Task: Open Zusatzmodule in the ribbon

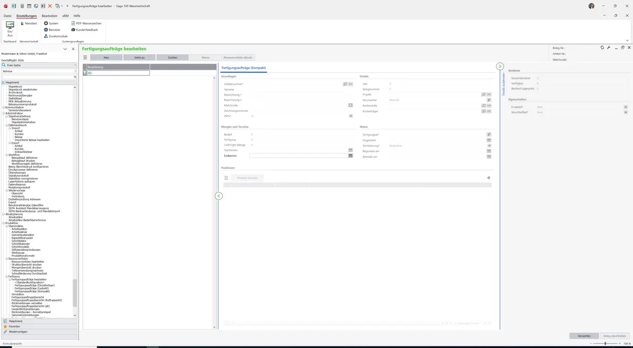Action: pos(56,36)
